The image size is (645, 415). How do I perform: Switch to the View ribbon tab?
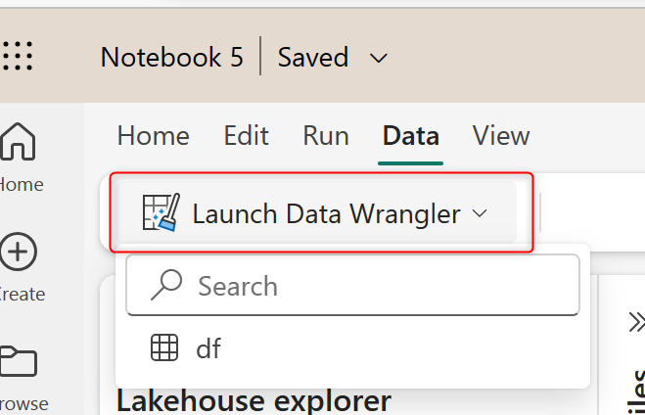(501, 135)
